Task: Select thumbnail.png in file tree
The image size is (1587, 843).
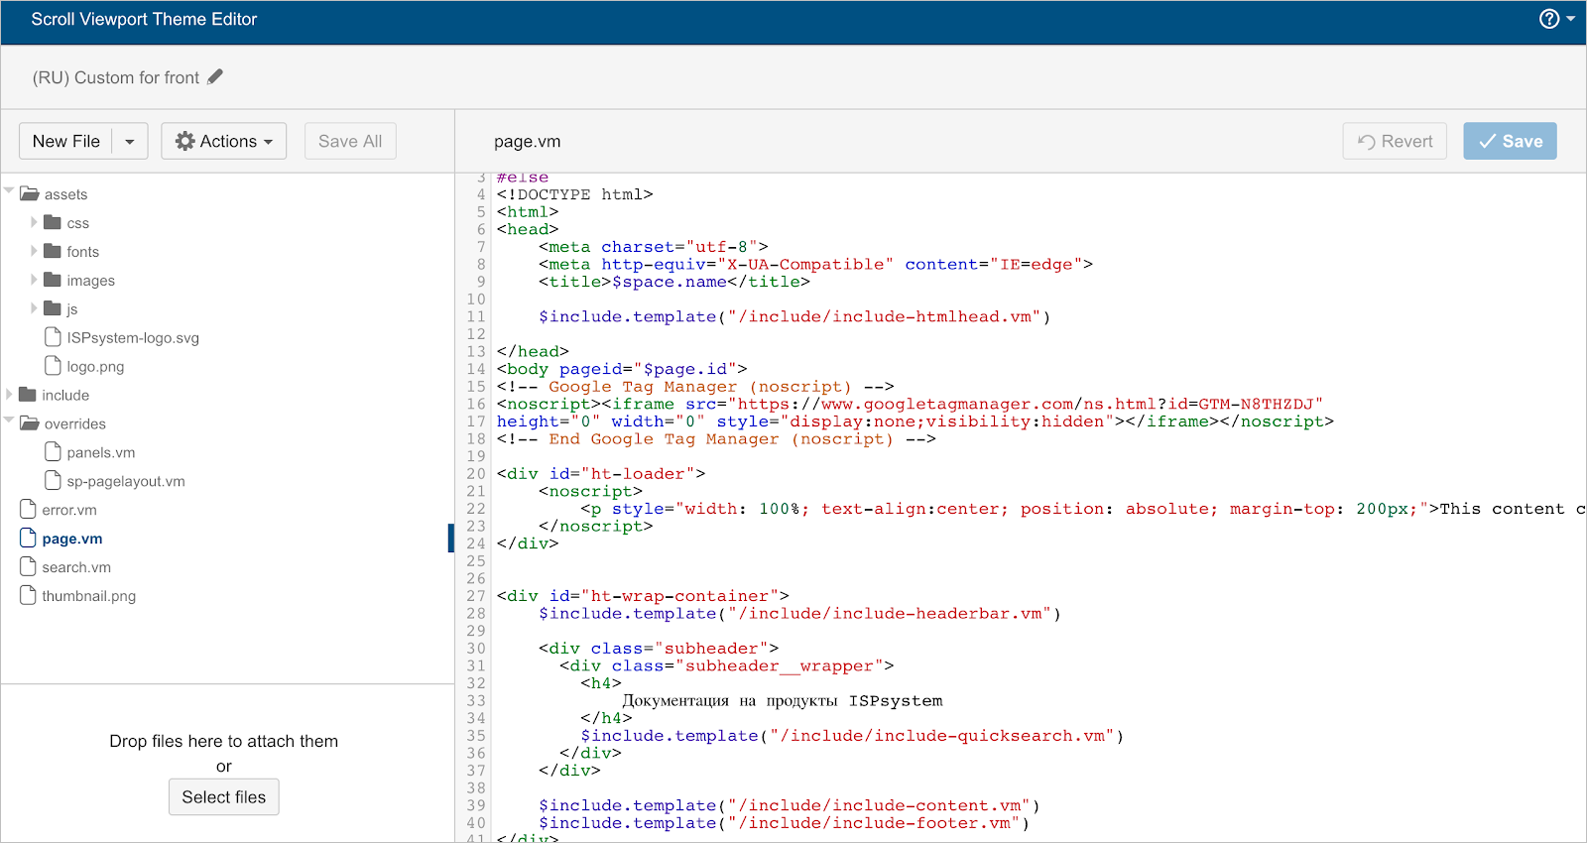Action: pyautogui.click(x=88, y=596)
